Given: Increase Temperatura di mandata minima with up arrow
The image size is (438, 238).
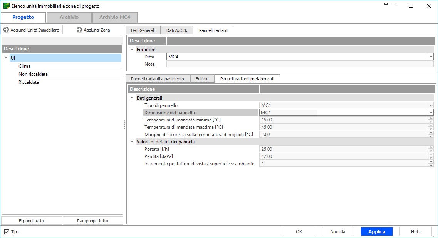Looking at the screenshot, I should click(431, 118).
